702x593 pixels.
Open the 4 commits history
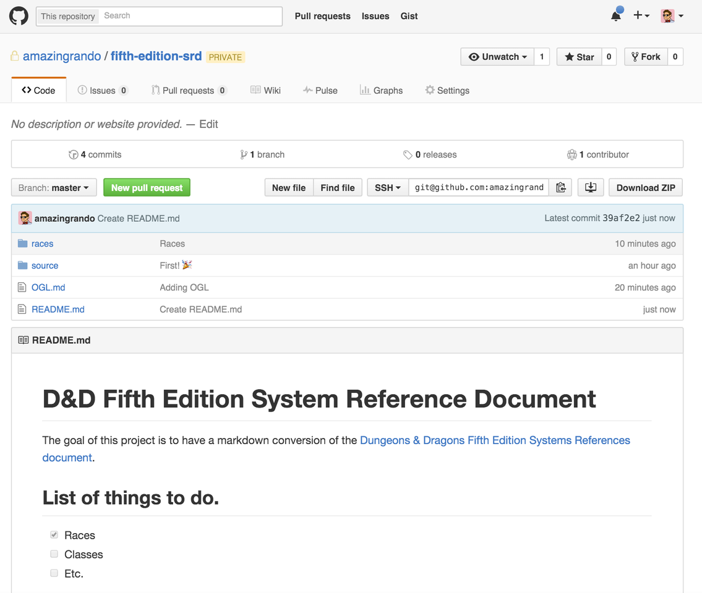[x=95, y=154]
